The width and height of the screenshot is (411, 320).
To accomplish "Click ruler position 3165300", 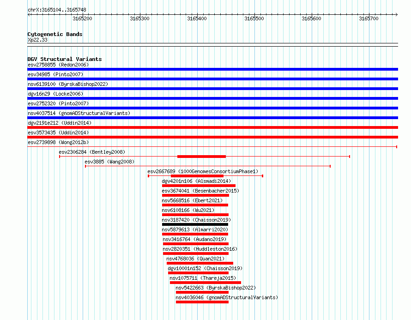I will 140,18.
